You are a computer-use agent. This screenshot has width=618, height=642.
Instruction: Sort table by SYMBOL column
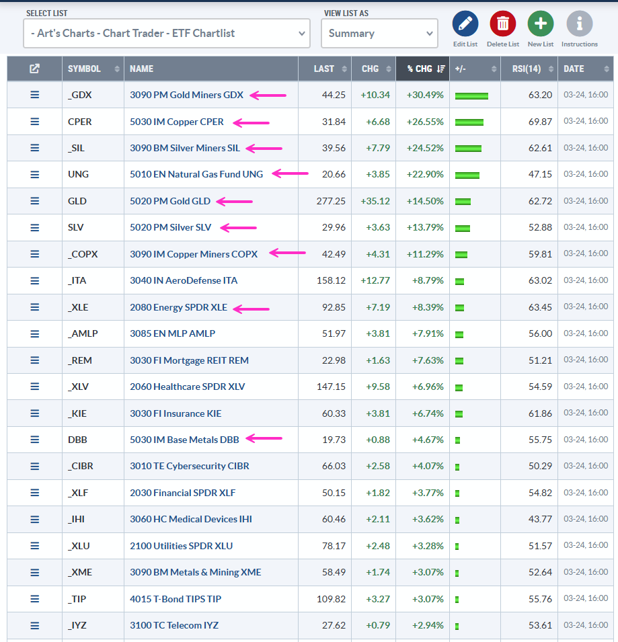point(93,69)
